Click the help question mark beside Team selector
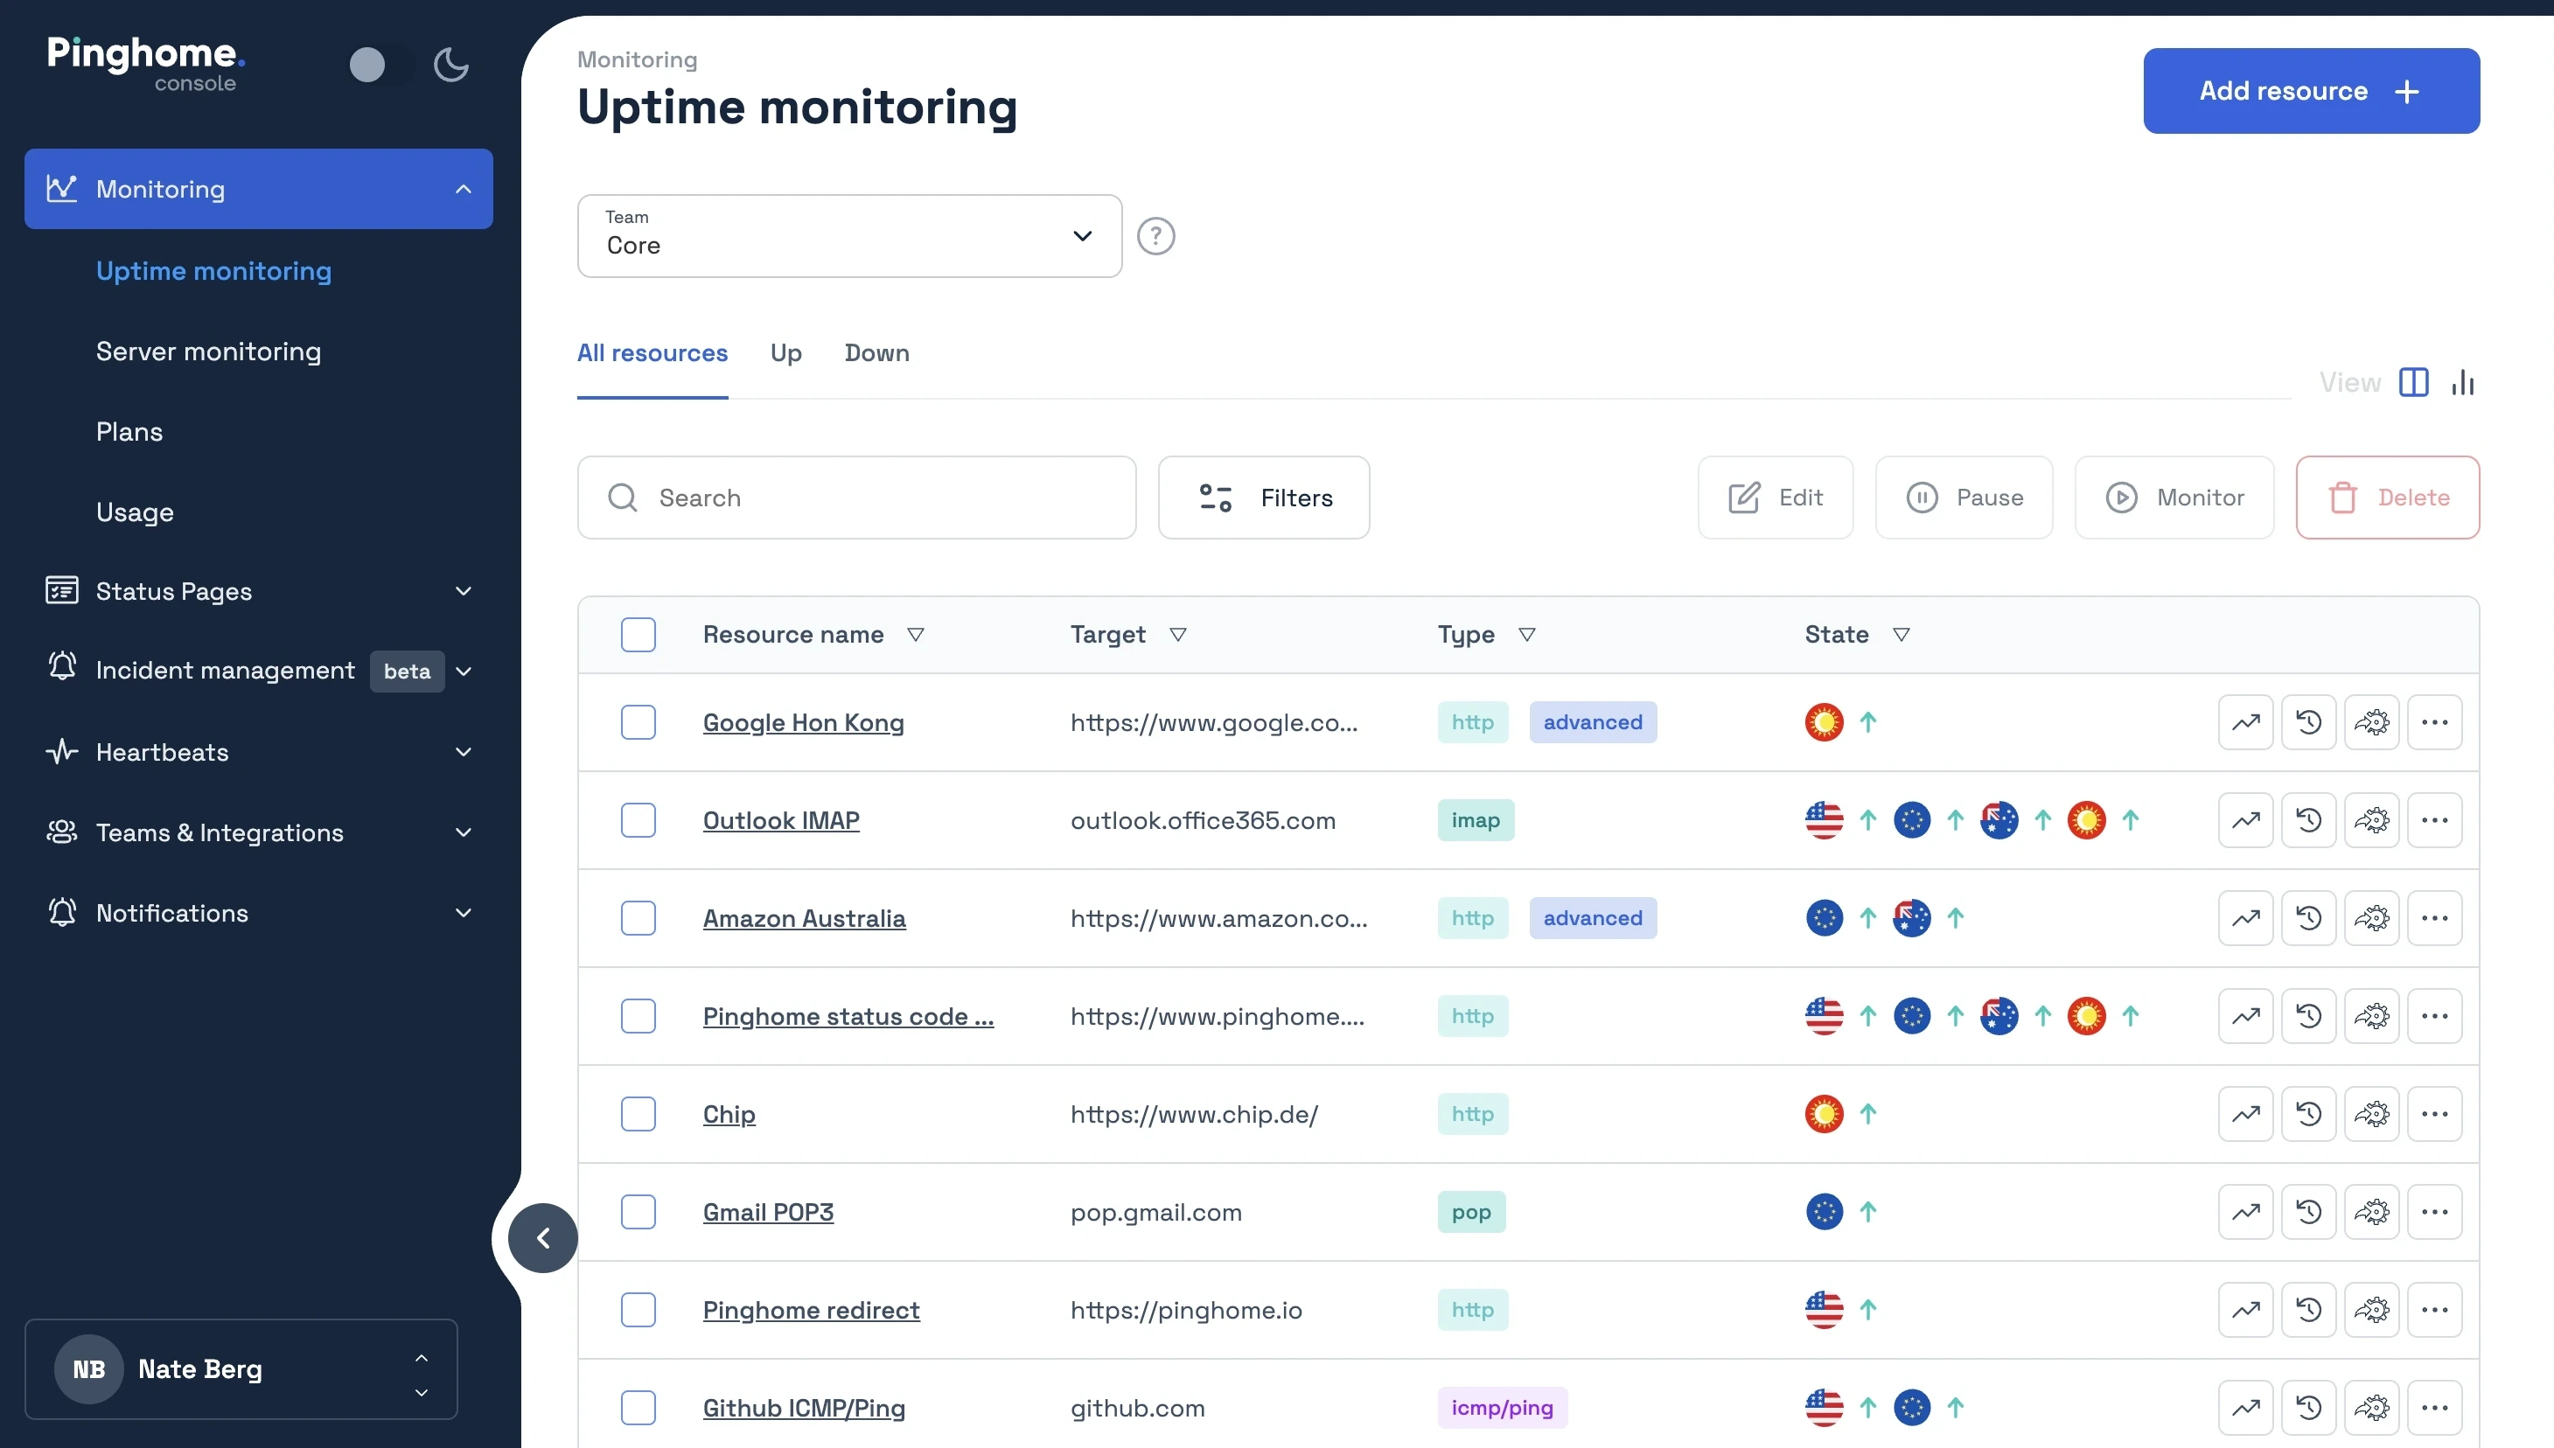The width and height of the screenshot is (2554, 1448). tap(1155, 236)
